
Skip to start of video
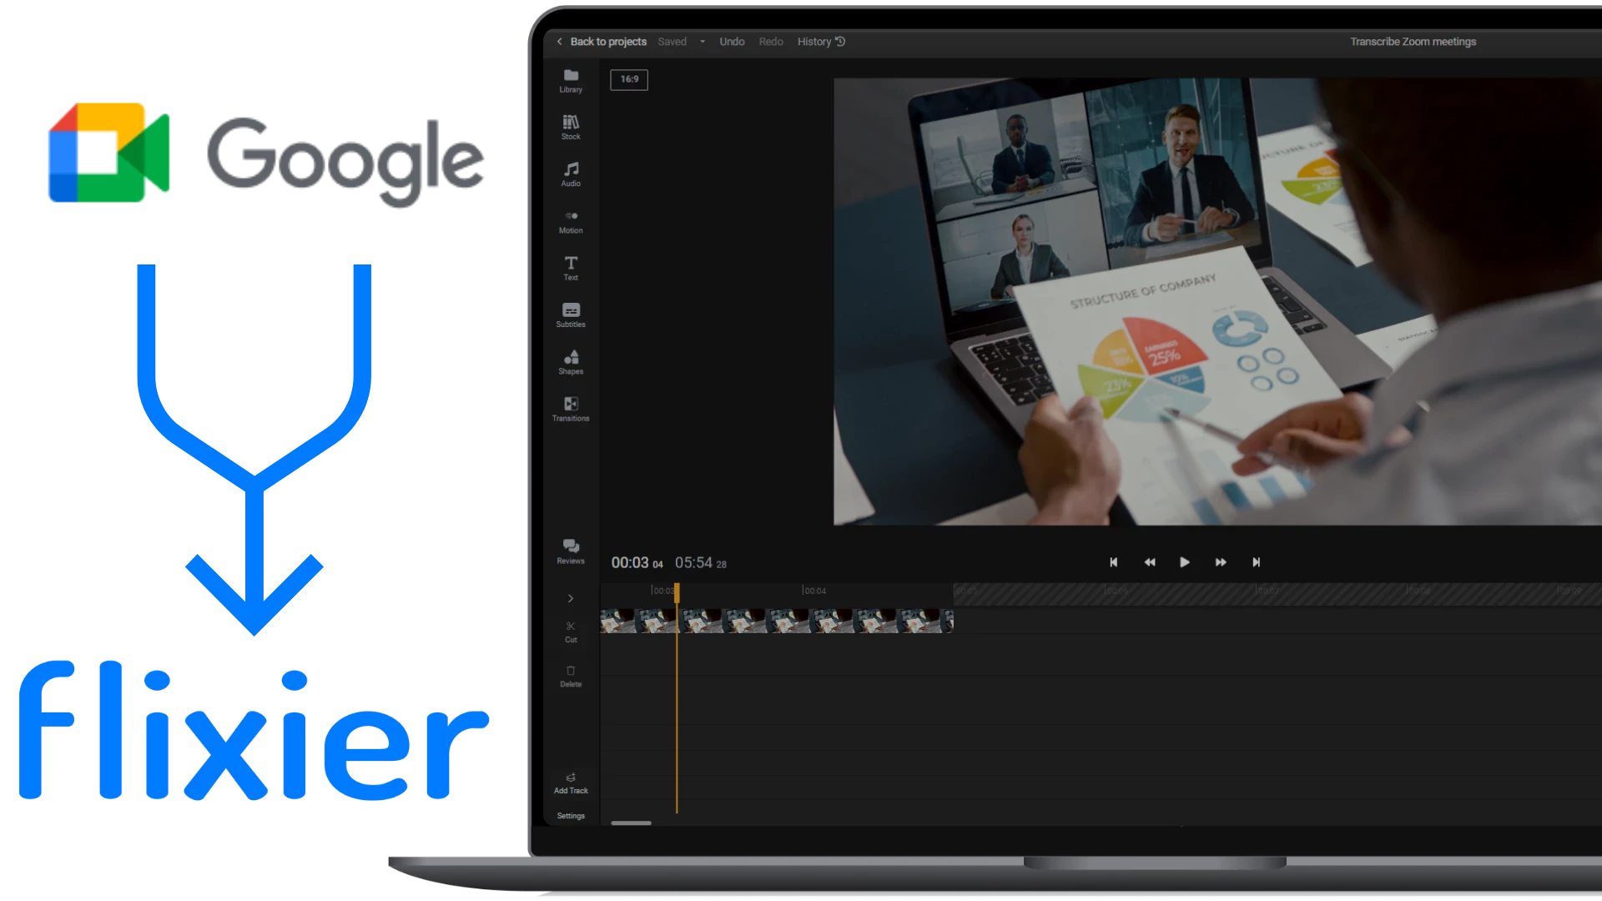1113,562
